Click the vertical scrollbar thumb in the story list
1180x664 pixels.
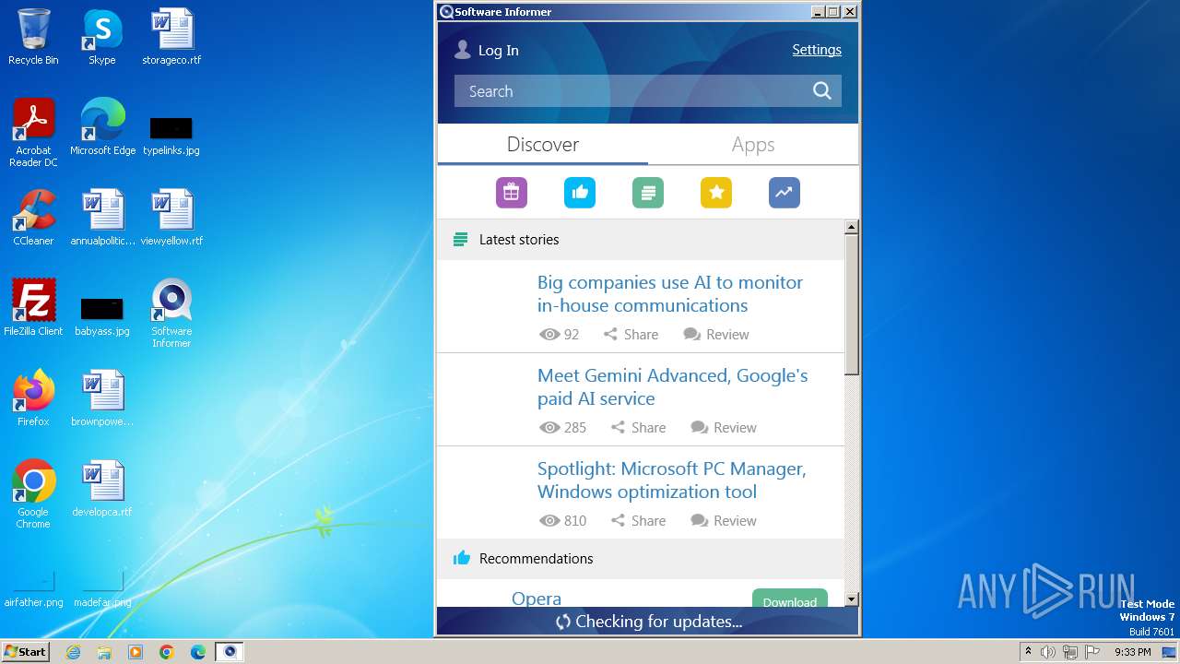pyautogui.click(x=852, y=304)
